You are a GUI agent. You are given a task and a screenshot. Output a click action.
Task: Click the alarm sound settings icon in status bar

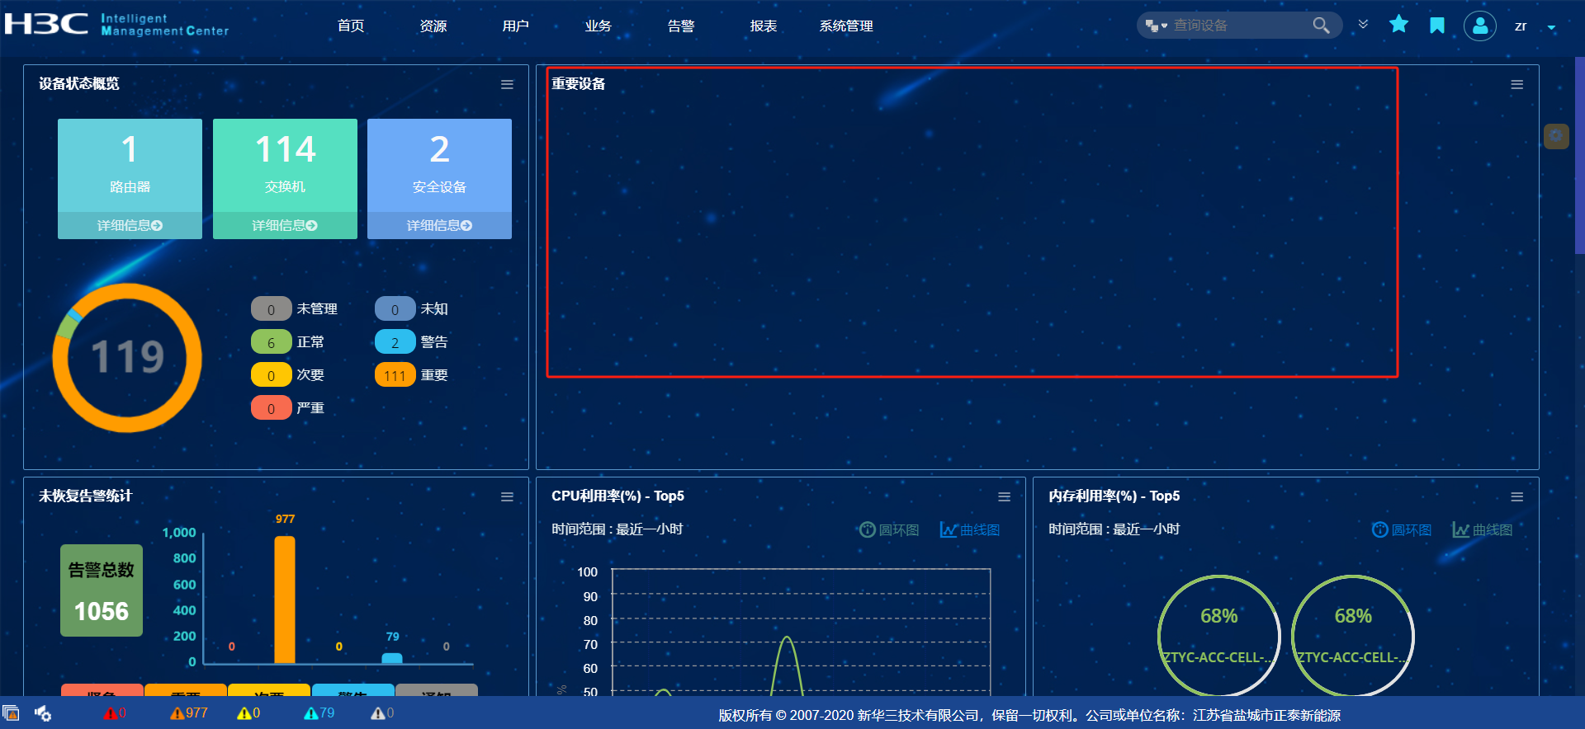(x=43, y=713)
